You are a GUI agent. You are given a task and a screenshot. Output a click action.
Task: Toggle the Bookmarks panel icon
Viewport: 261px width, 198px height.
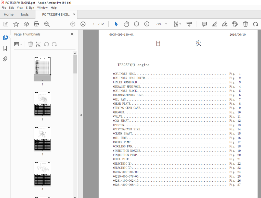pos(5,48)
